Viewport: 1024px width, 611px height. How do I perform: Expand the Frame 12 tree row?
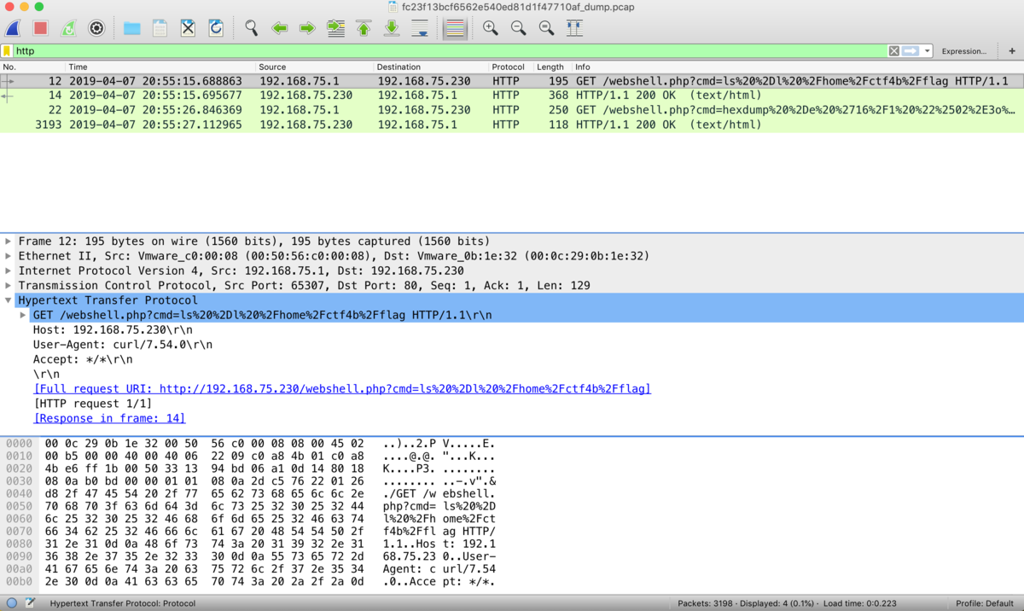[x=9, y=241]
